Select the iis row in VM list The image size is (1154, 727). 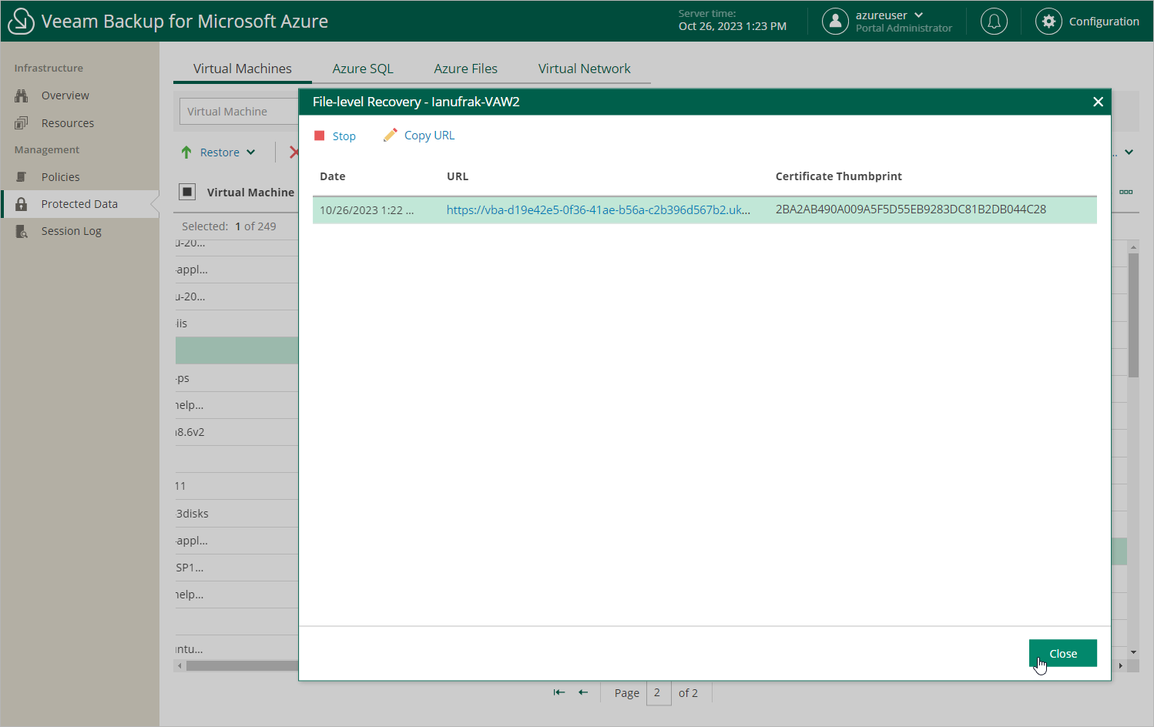[236, 323]
